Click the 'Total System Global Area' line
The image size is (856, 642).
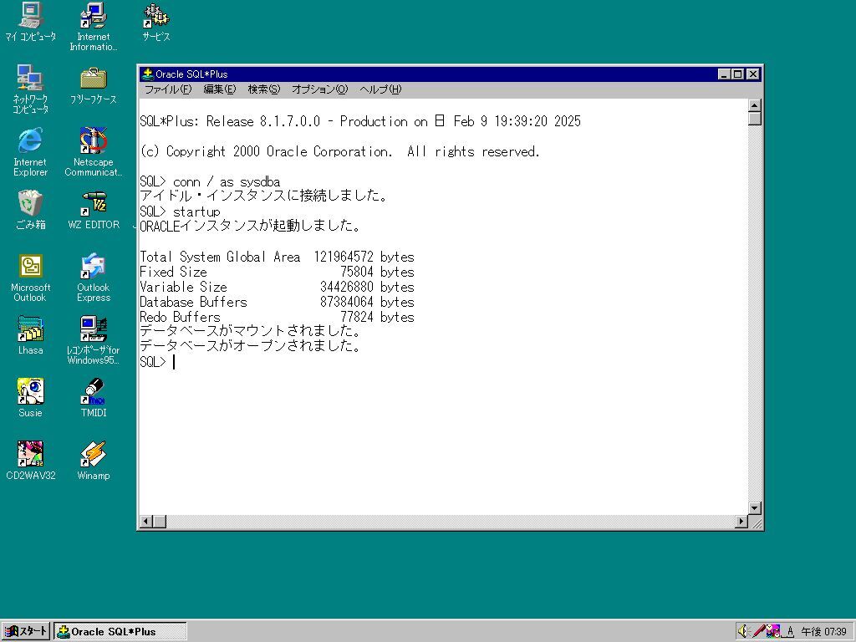tap(277, 257)
